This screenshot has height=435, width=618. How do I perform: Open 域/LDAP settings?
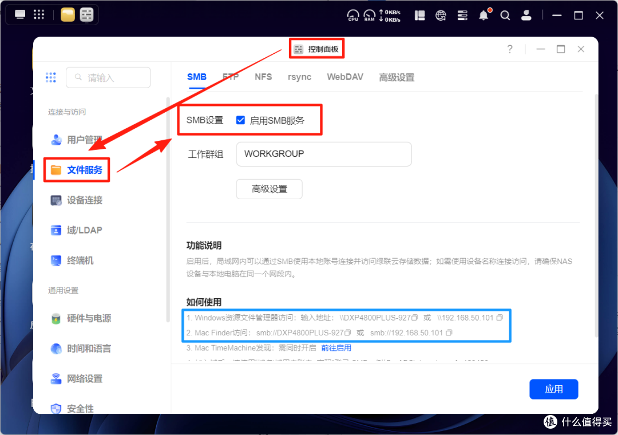[77, 230]
